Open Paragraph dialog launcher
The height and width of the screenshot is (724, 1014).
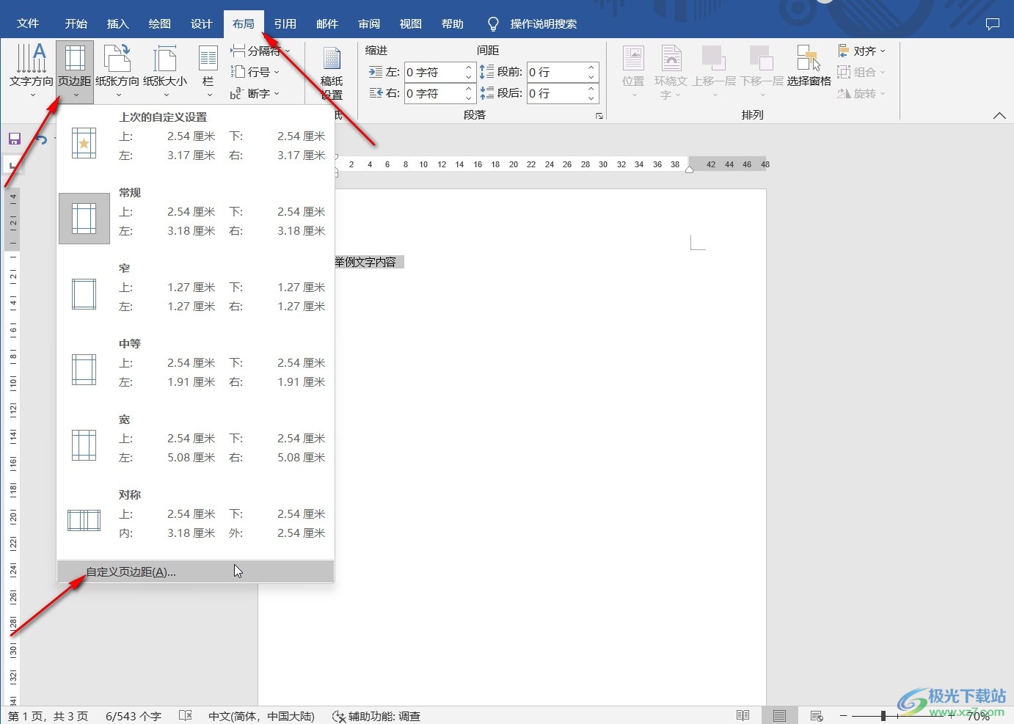(599, 116)
